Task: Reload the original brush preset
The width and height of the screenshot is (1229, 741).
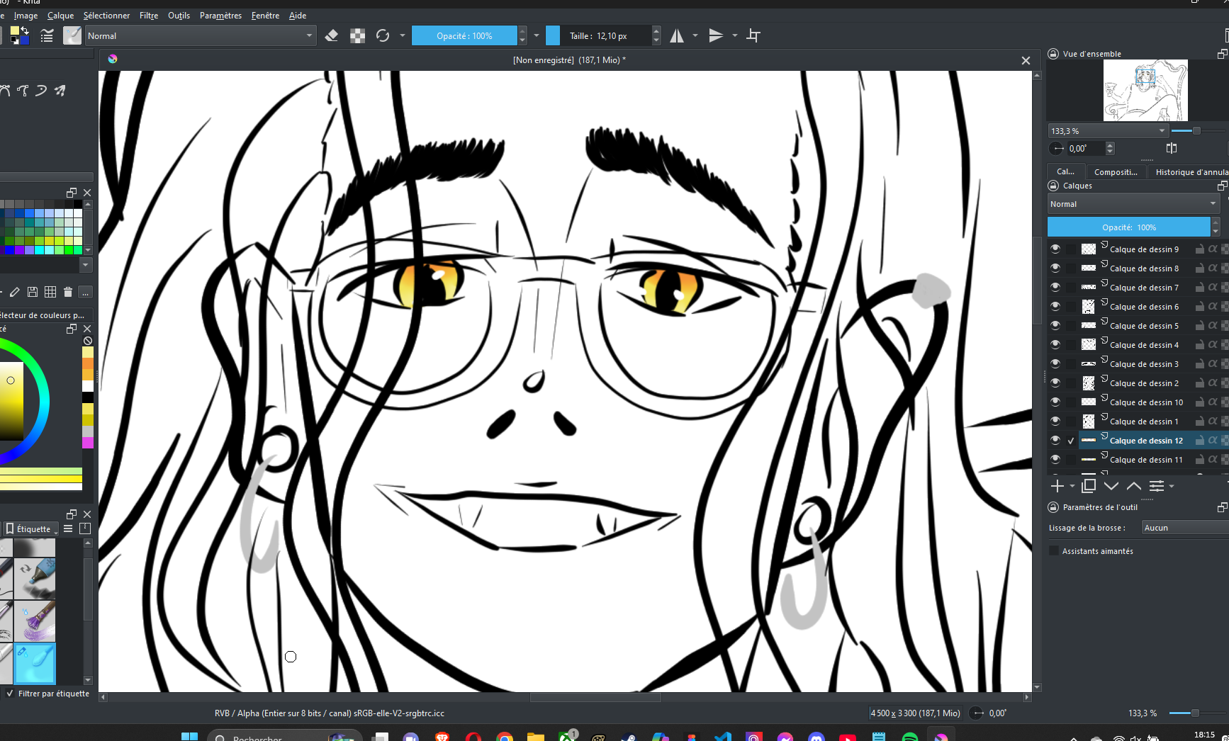Action: [x=383, y=35]
